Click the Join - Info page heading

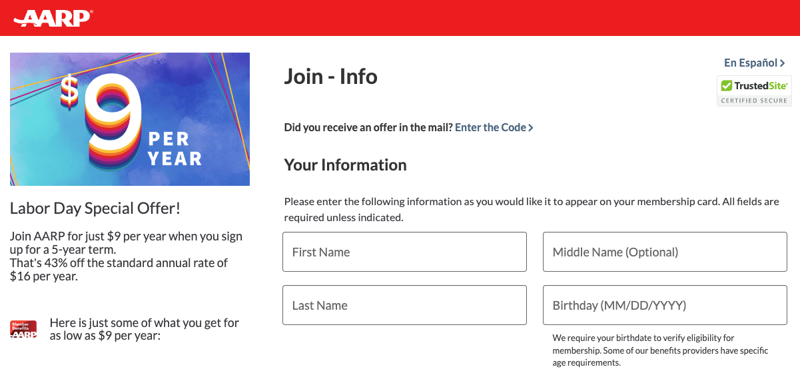pos(330,77)
